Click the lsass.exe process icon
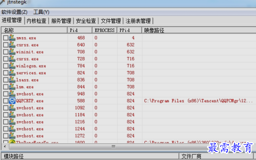 pyautogui.click(x=12, y=80)
